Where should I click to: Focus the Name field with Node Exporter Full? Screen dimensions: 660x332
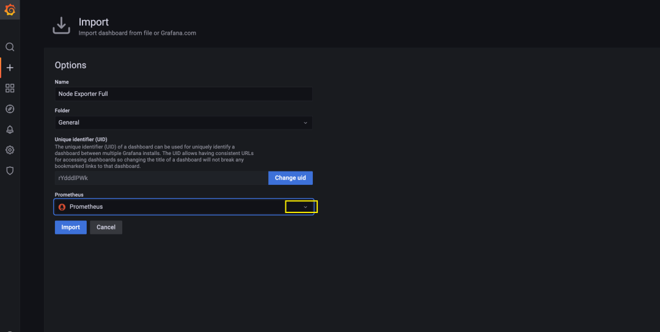click(x=183, y=94)
